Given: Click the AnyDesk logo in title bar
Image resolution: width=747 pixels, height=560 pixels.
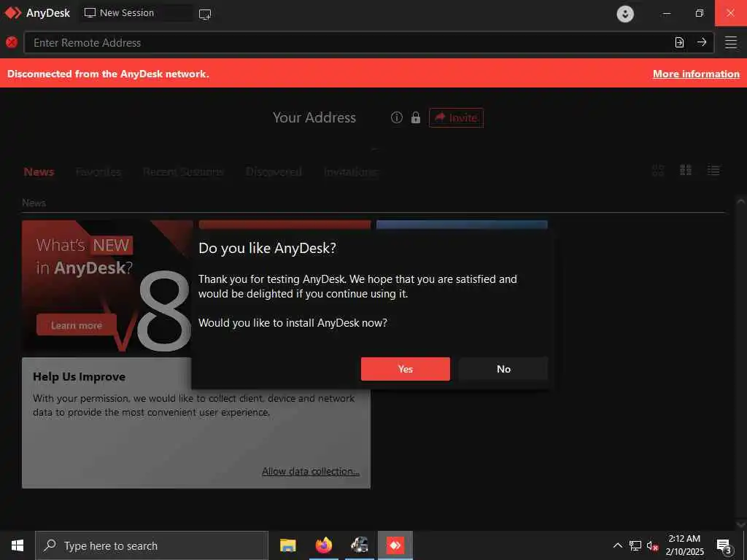Looking at the screenshot, I should (x=13, y=13).
